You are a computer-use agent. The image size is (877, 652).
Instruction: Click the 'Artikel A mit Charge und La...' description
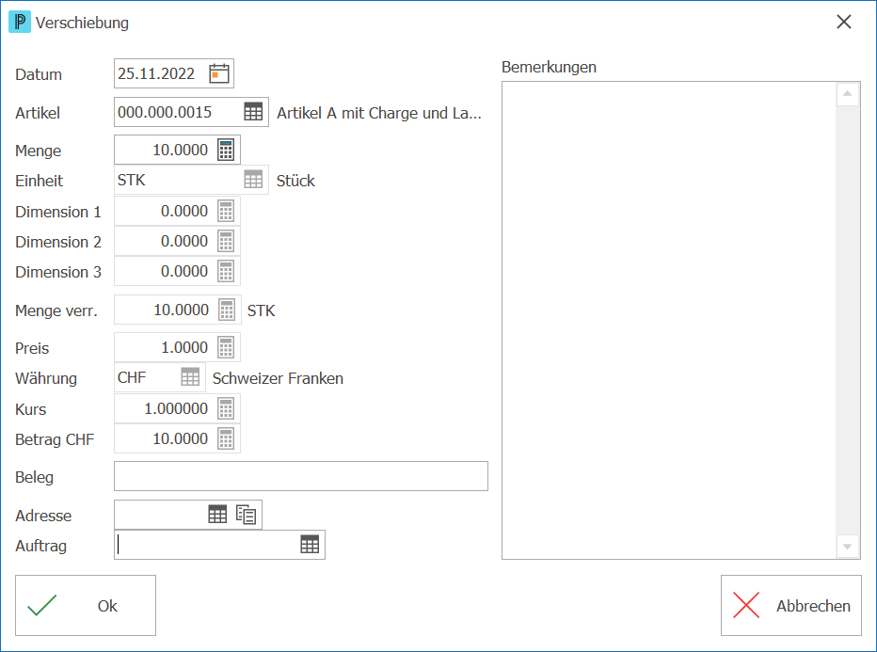(379, 113)
